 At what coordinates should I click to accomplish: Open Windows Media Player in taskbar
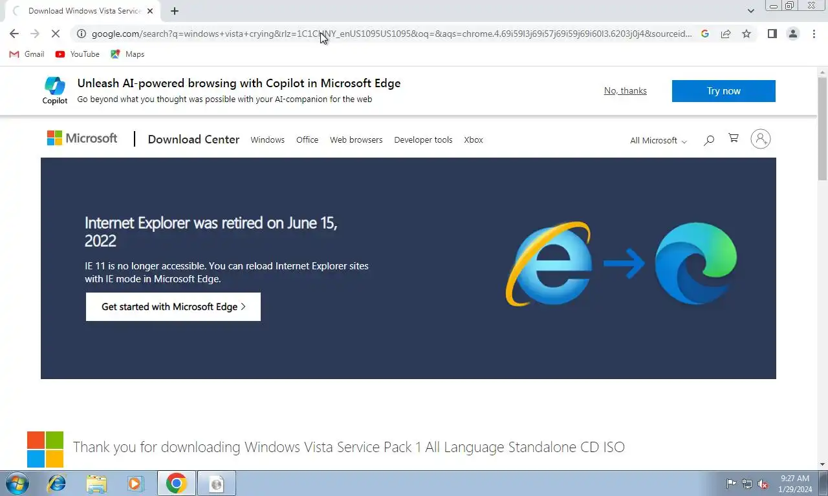[135, 483]
